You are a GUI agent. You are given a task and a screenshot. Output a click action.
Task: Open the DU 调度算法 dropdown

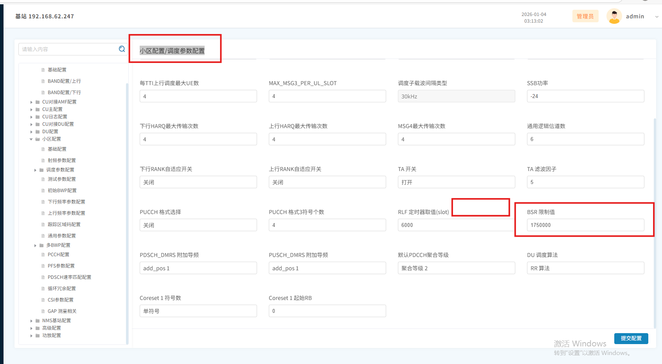coord(585,268)
